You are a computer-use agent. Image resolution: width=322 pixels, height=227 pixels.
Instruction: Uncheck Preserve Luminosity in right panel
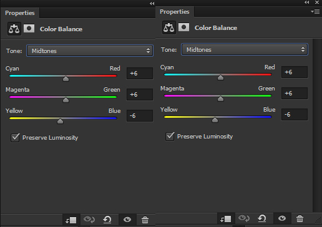[170, 137]
